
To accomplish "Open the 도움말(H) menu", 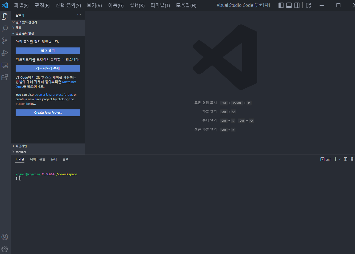I will (x=186, y=5).
